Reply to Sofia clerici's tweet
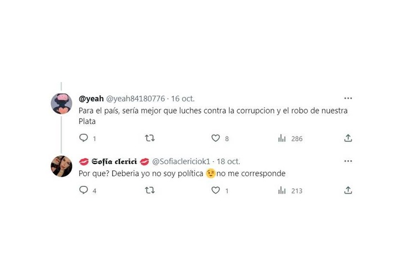 pyautogui.click(x=84, y=190)
